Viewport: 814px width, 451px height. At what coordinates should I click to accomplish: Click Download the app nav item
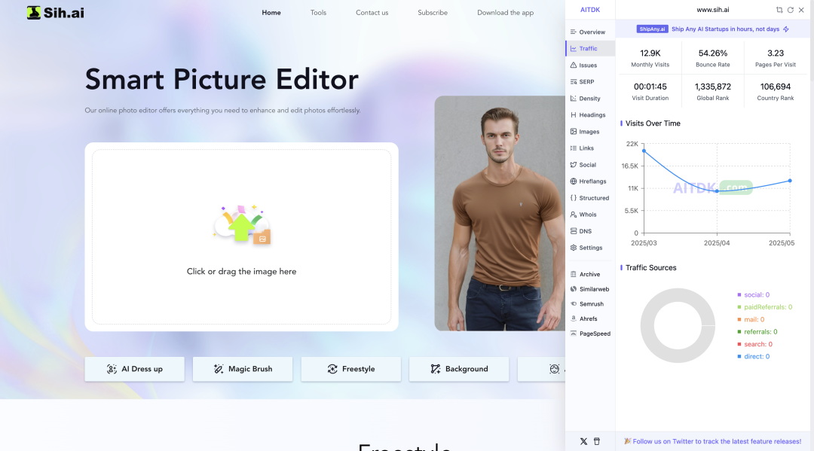pyautogui.click(x=505, y=13)
